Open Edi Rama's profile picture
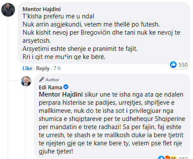This screenshot has width=193, height=159. tap(26, 81)
